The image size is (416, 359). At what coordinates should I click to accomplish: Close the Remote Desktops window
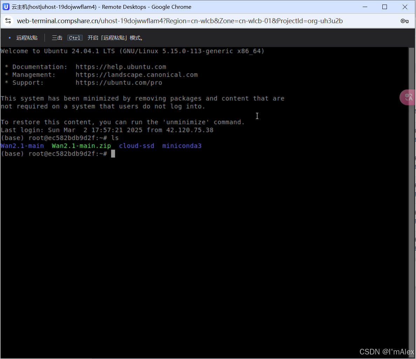(405, 7)
